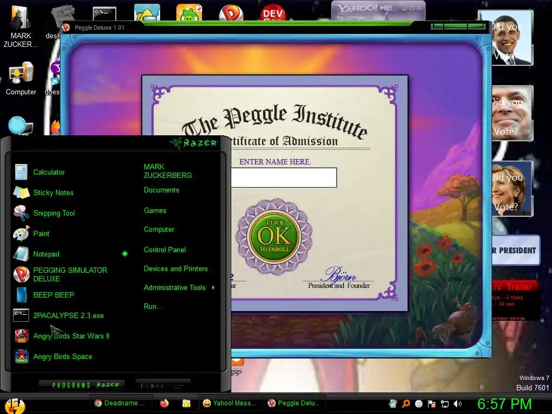Open Computer from start menu list
The width and height of the screenshot is (552, 414).
159,230
